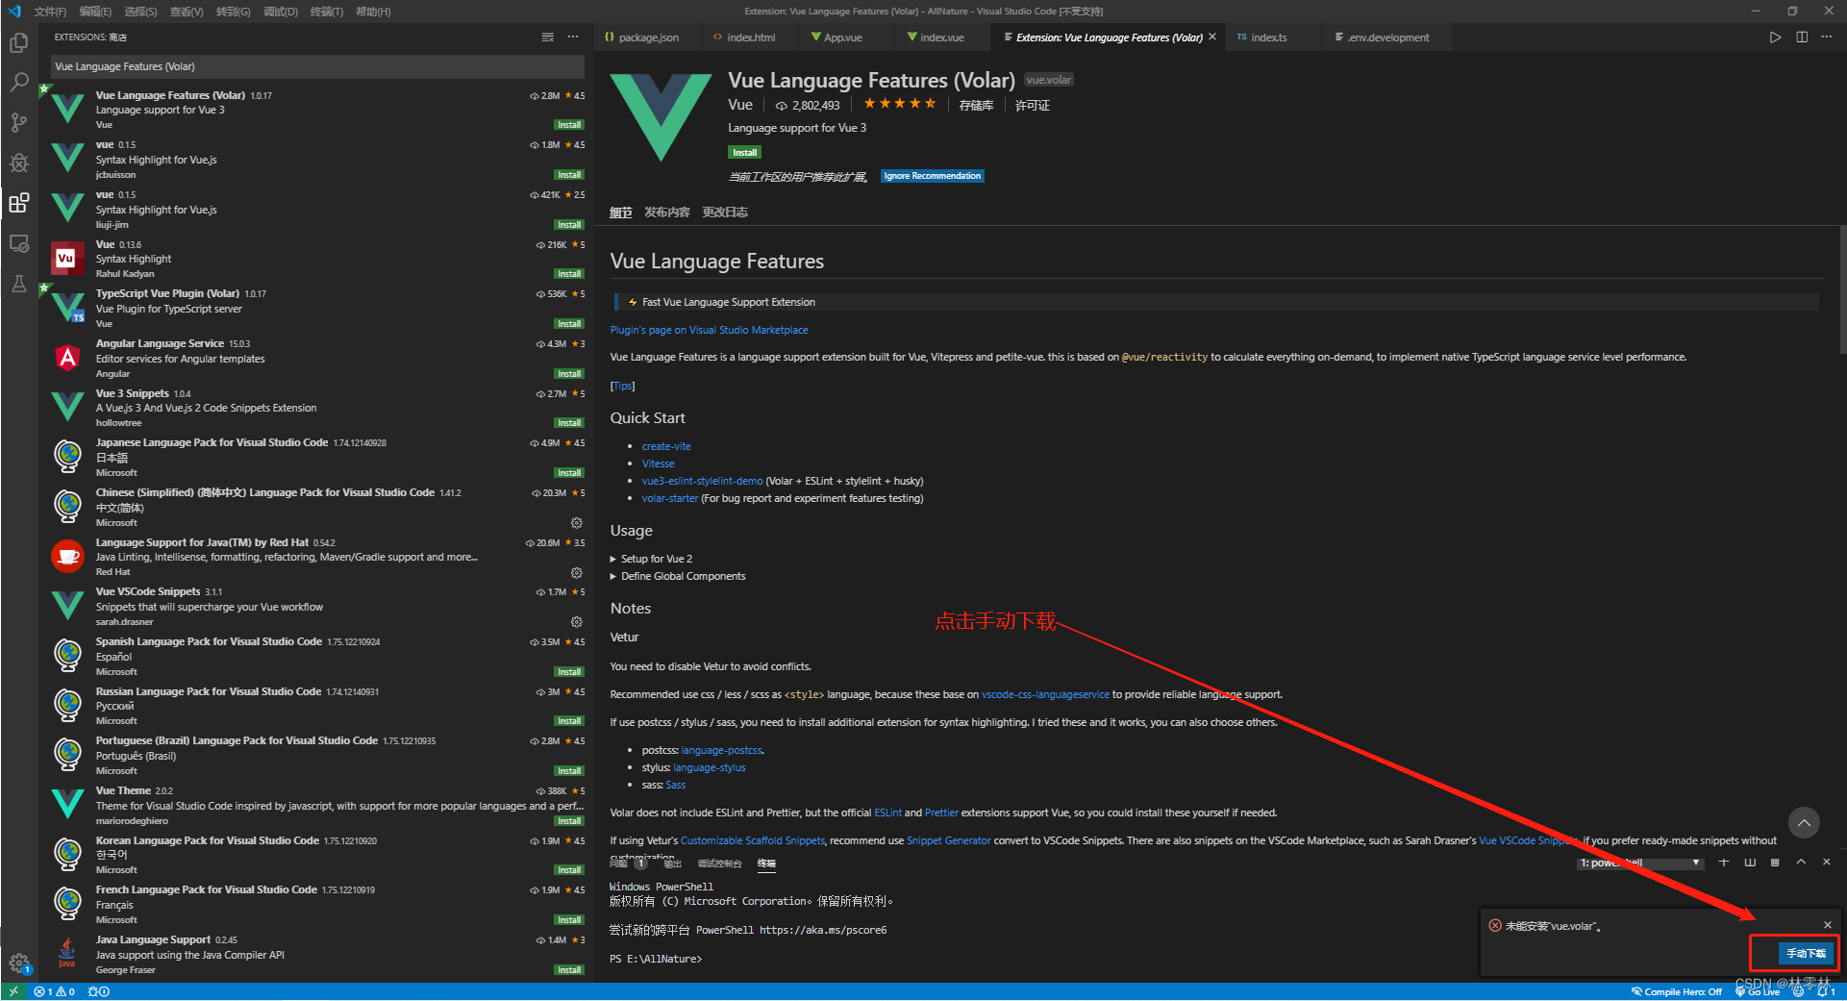Viewport: 1847px width, 1001px height.
Task: Open the Extensions panel more actions menu
Action: coord(573,38)
